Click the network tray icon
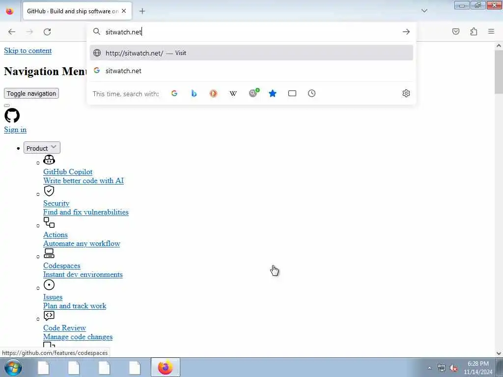 coord(442,368)
